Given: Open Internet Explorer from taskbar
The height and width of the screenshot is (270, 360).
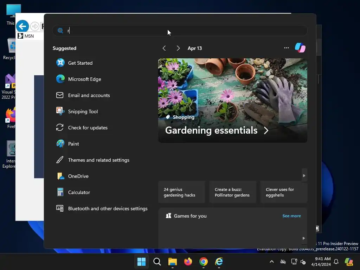Looking at the screenshot, I should pyautogui.click(x=219, y=262).
